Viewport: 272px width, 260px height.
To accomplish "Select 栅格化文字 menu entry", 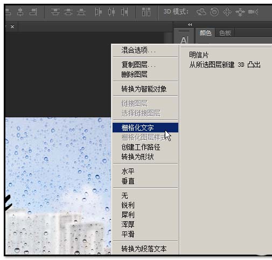I will [145, 128].
